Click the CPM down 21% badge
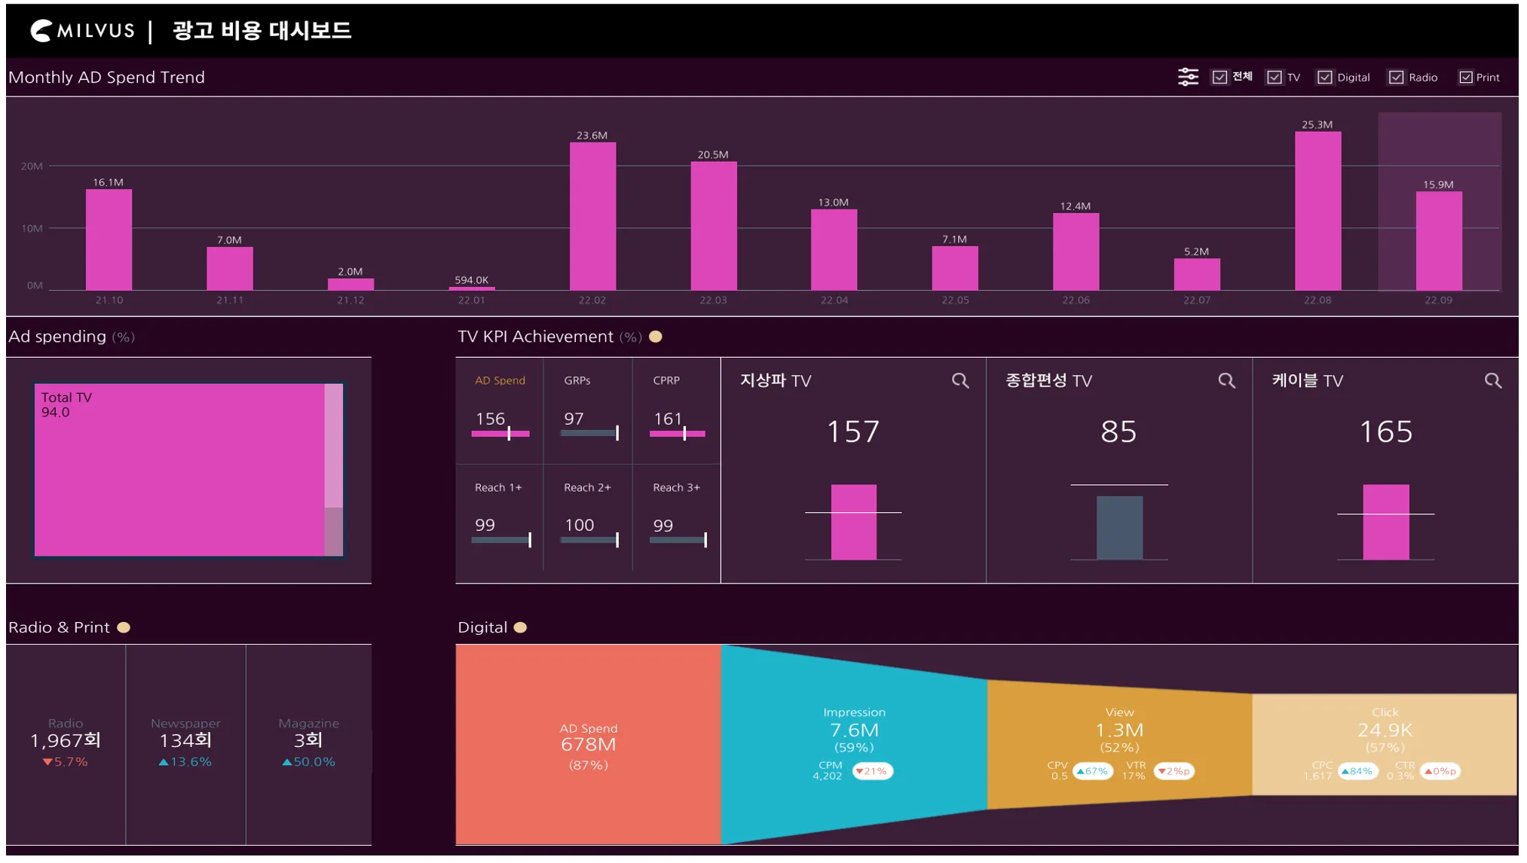Viewport: 1527px width, 863px height. [x=872, y=771]
